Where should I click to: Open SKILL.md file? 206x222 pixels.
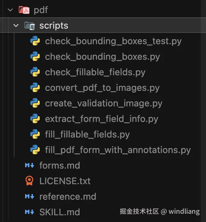pyautogui.click(x=60, y=212)
